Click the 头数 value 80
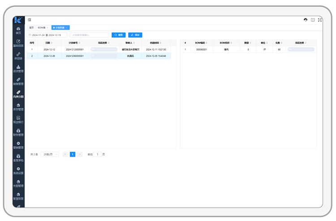This screenshot has height=221, width=336. point(279,49)
